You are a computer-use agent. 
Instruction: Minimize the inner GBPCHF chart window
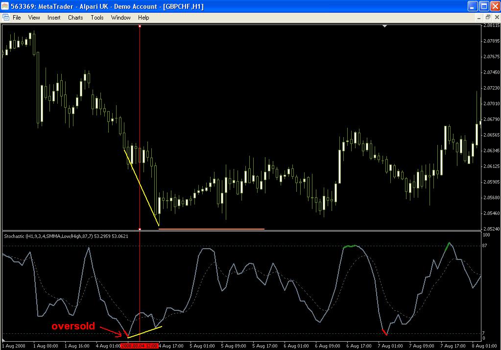click(479, 17)
